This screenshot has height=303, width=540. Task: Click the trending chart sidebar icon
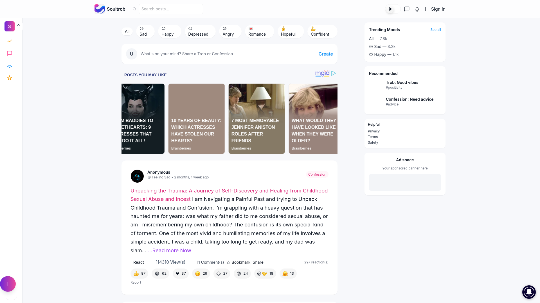pos(10,41)
